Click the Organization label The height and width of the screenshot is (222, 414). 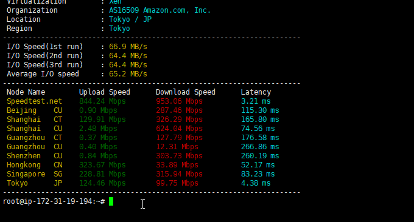point(32,10)
